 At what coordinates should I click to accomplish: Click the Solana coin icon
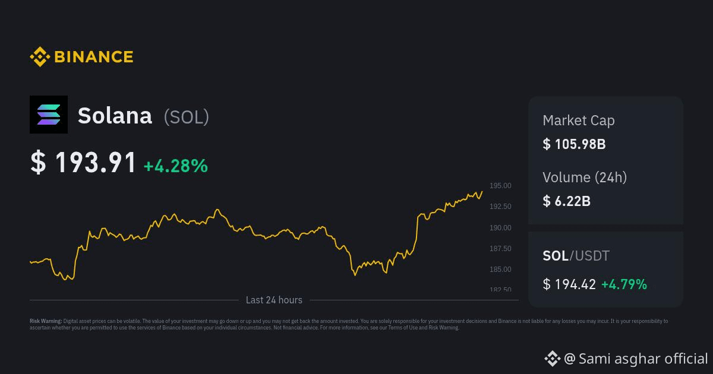tap(49, 115)
